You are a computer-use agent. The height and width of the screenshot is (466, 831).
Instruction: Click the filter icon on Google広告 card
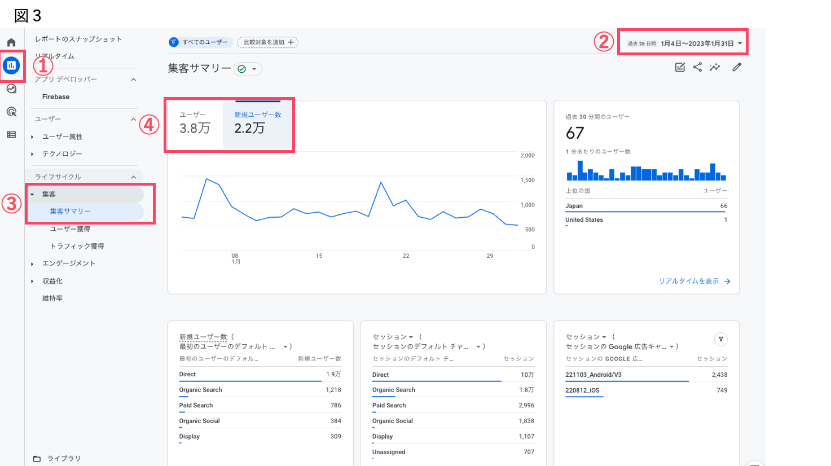coord(720,339)
